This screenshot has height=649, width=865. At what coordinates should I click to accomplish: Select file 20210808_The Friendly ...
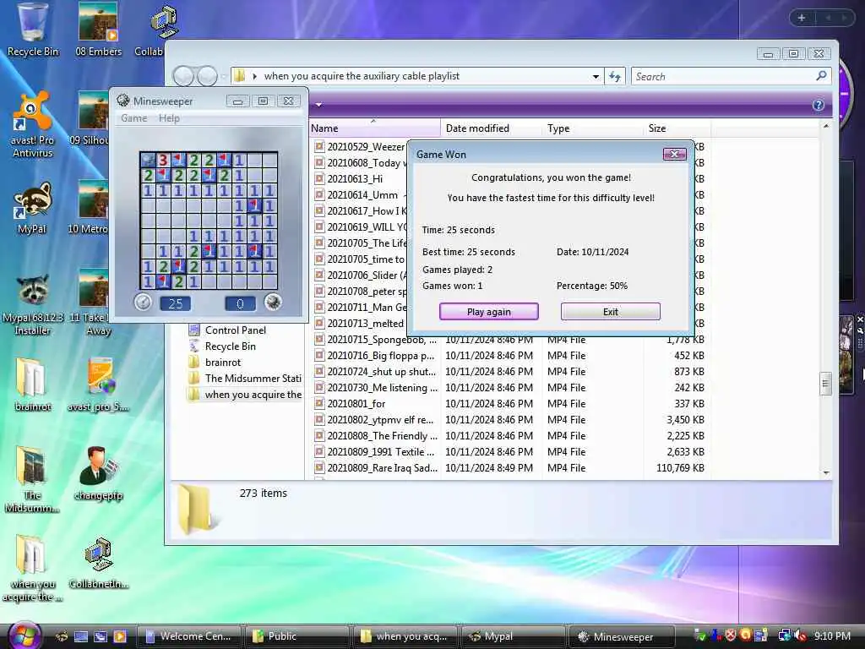tap(381, 435)
